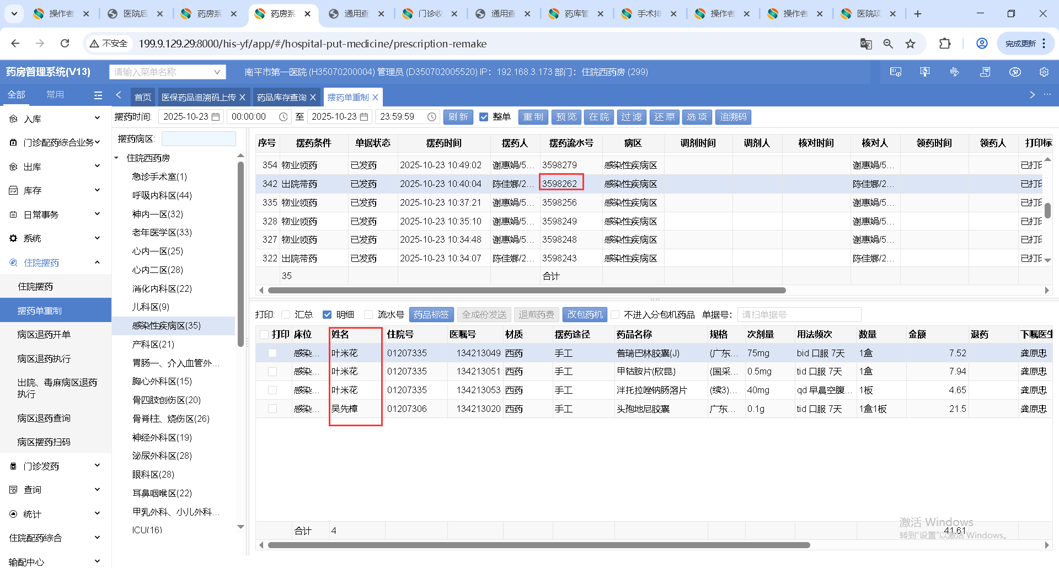
Task: Check the print box for 头孢地尼胶囊 row
Action: [272, 409]
